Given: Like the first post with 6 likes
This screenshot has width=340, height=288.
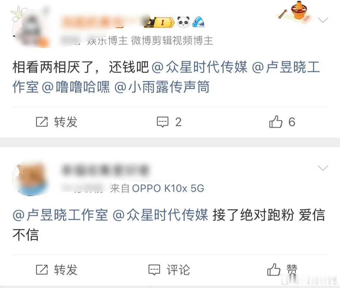Looking at the screenshot, I should point(282,122).
